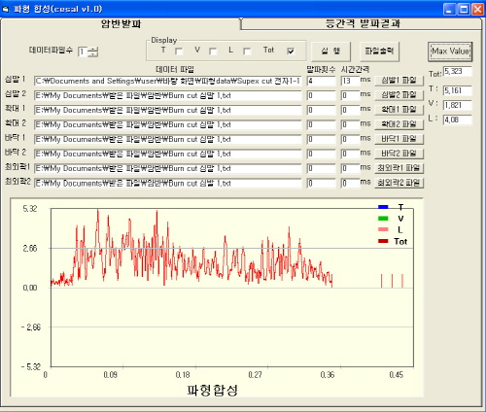Screen dimensions: 486x412
Task: Click the 파일출력 button
Action: click(379, 51)
